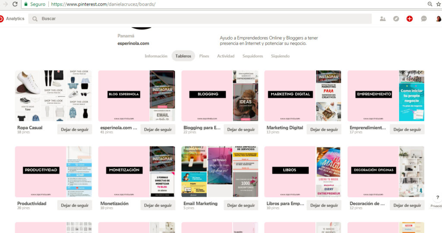Unfollow the Monetización board
This screenshot has width=442, height=233.
(x=158, y=205)
